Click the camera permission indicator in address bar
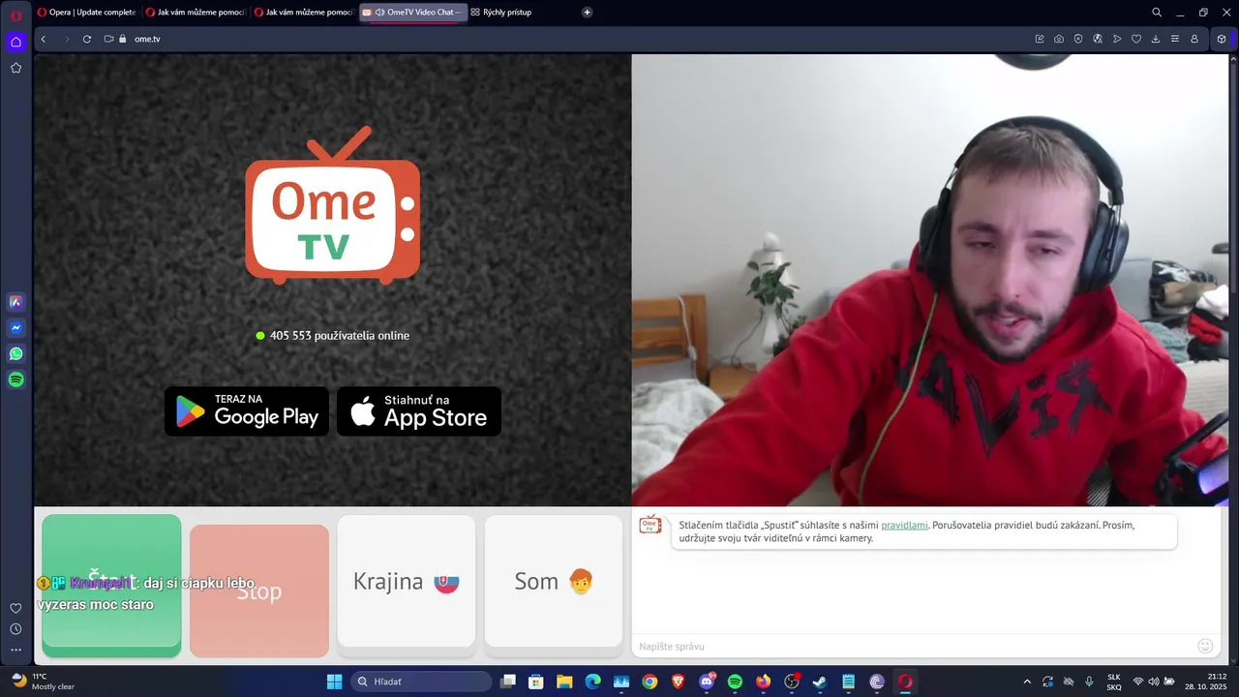The height and width of the screenshot is (697, 1239). pyautogui.click(x=109, y=39)
